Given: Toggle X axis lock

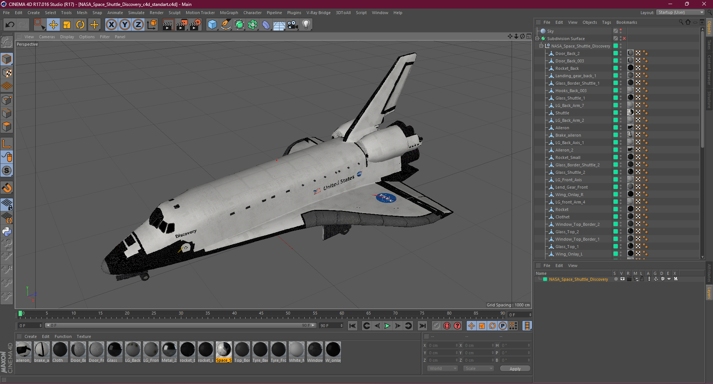Looking at the screenshot, I should pos(111,25).
